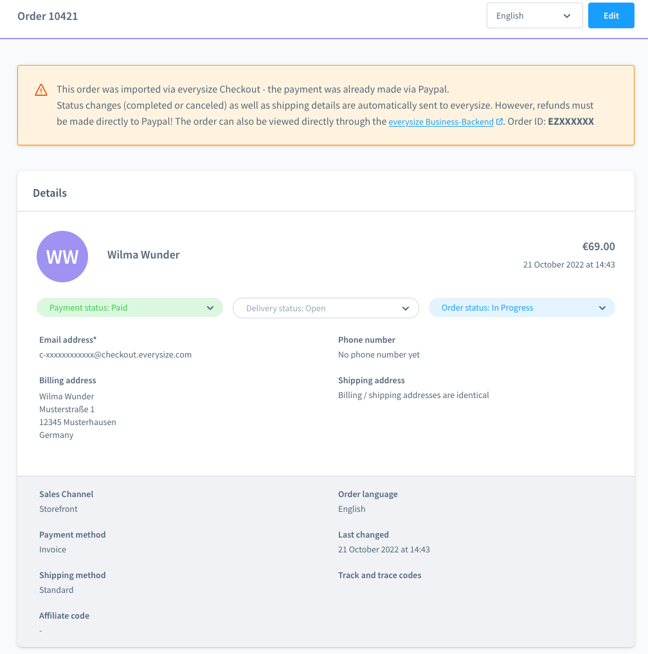Image resolution: width=648 pixels, height=654 pixels.
Task: Open the Delivery status: Open dropdown
Action: 326,308
